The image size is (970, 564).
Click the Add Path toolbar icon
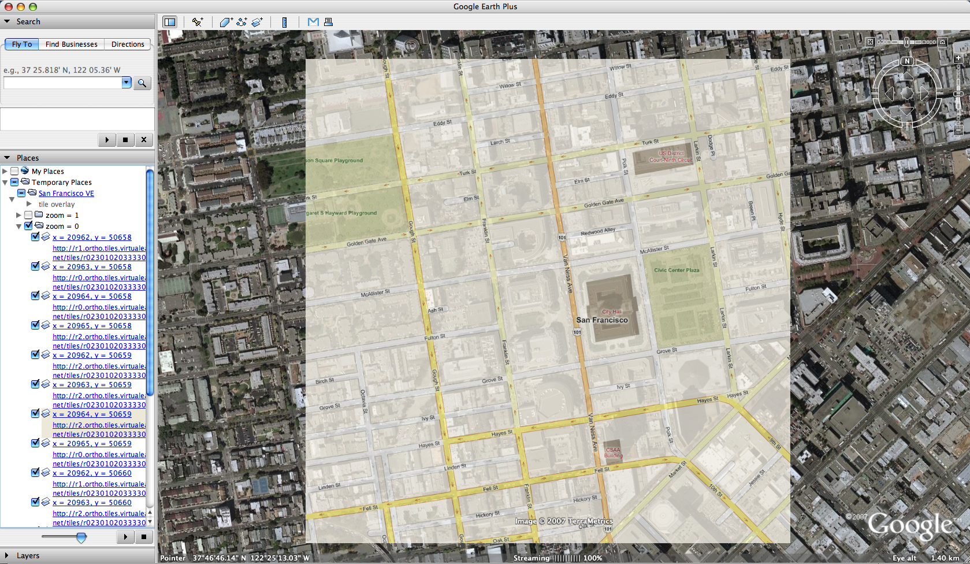pyautogui.click(x=241, y=22)
